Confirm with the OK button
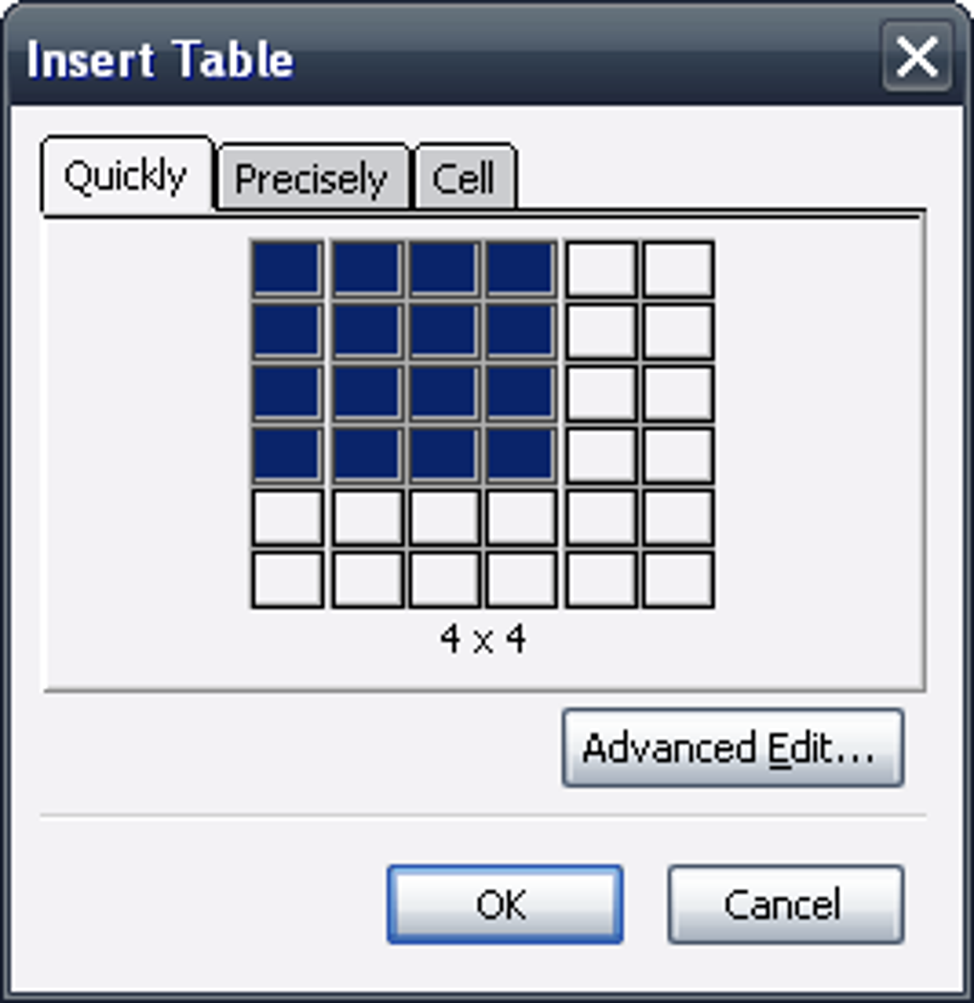The width and height of the screenshot is (974, 1003). tap(504, 904)
